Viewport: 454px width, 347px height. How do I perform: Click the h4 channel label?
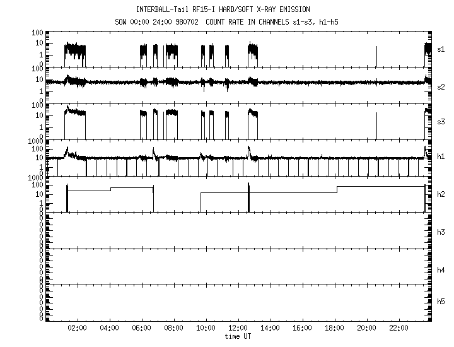pyautogui.click(x=441, y=270)
